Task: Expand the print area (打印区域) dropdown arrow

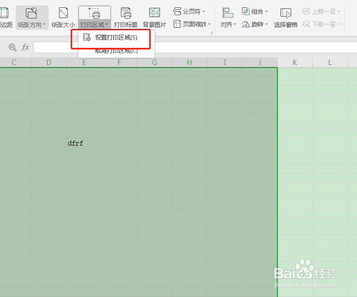Action: point(106,24)
